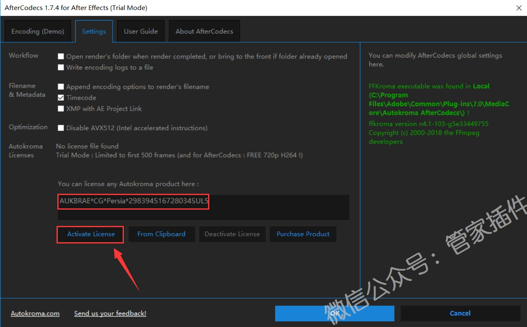The width and height of the screenshot is (527, 327).
Task: Open the Send us your feedback link
Action: pos(110,313)
